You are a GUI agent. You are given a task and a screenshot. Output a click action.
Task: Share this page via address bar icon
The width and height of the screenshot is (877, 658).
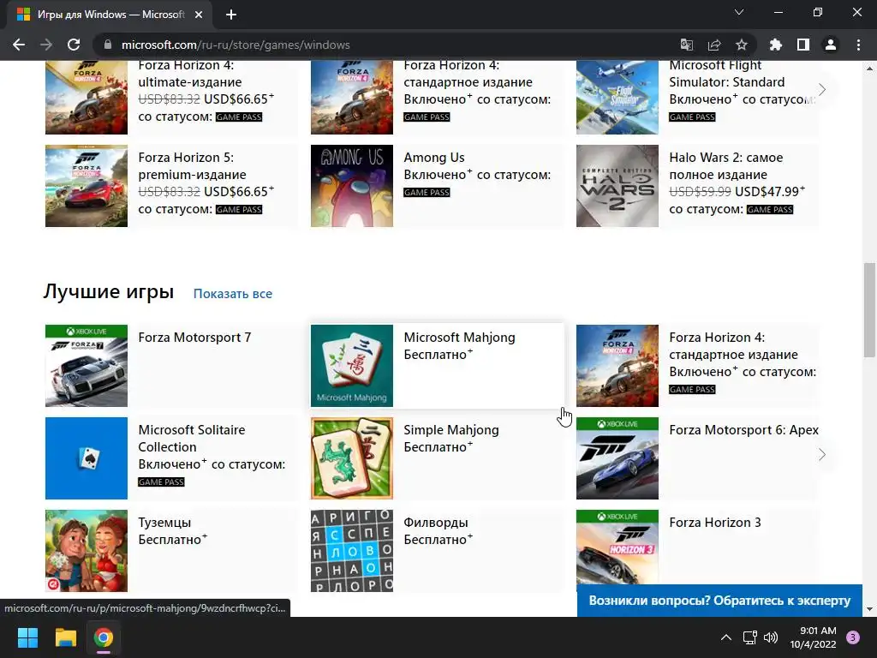[x=714, y=45]
